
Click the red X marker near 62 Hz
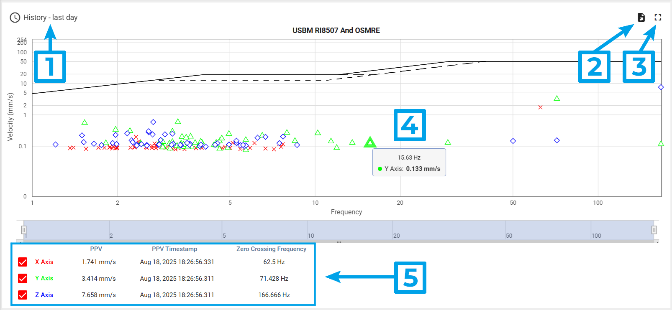pos(540,107)
